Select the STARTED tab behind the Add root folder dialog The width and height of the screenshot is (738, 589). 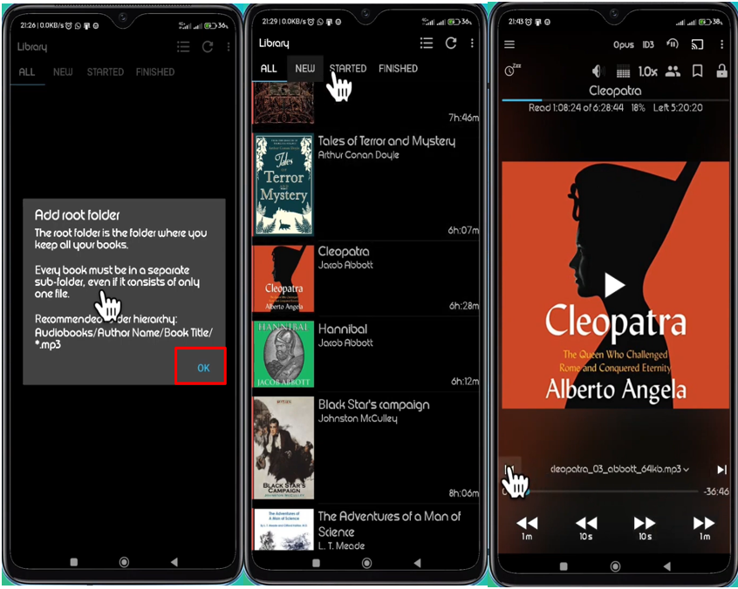105,72
